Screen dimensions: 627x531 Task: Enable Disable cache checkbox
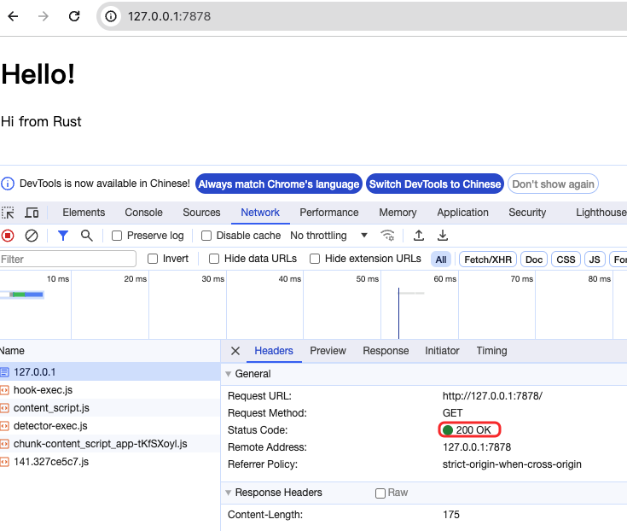pyautogui.click(x=206, y=236)
